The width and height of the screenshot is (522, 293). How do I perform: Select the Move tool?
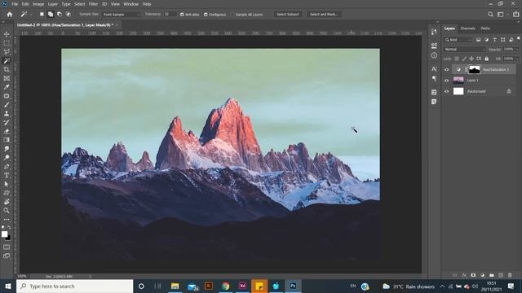[7, 34]
